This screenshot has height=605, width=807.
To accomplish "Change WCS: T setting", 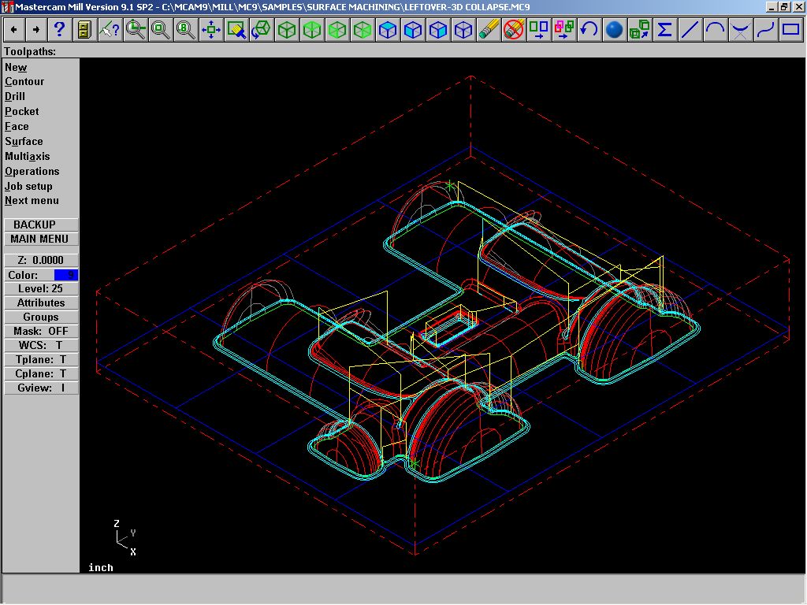I will click(x=41, y=345).
